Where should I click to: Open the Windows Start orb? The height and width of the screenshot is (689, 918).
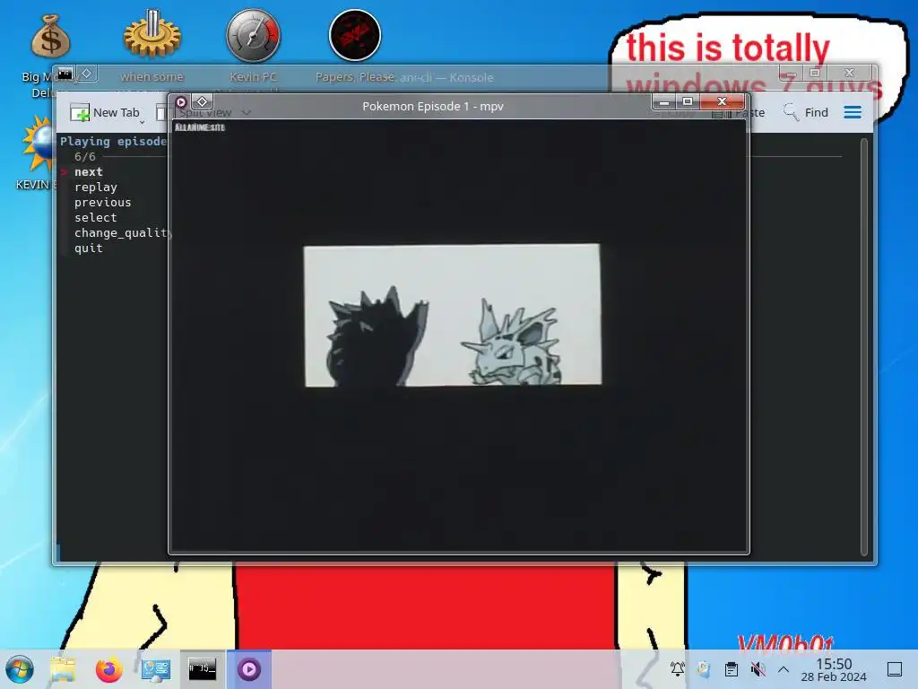[x=20, y=669]
